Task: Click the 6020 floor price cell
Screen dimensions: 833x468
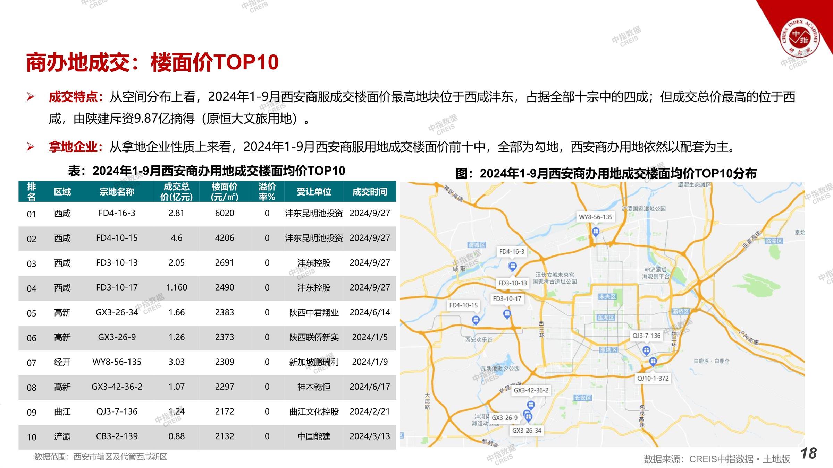Action: tap(224, 213)
